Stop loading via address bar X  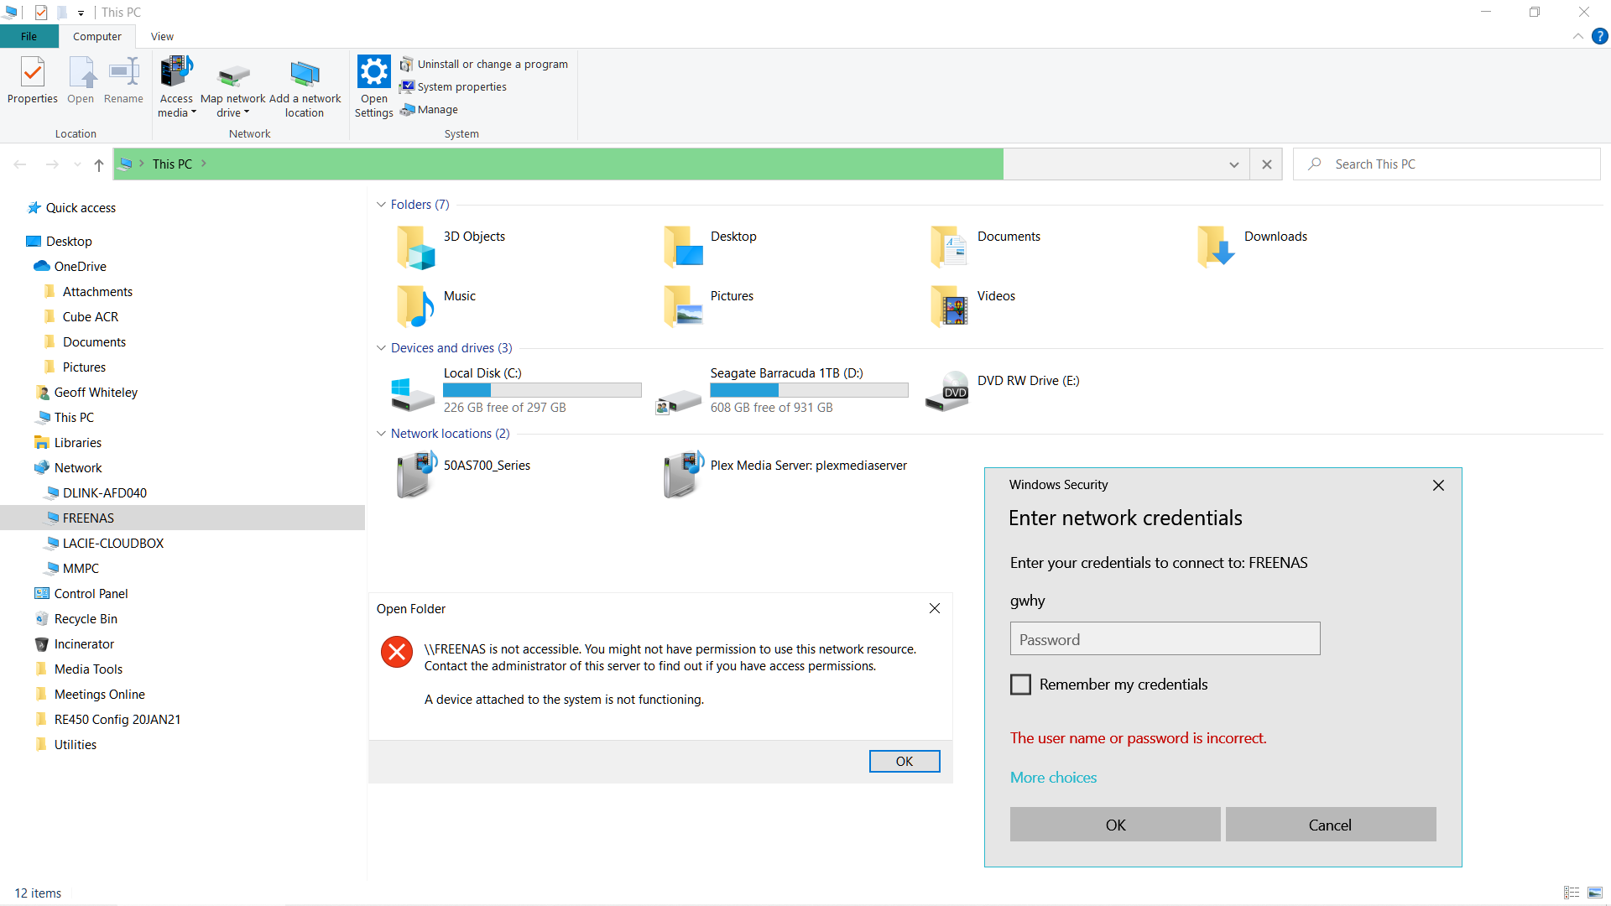point(1267,164)
